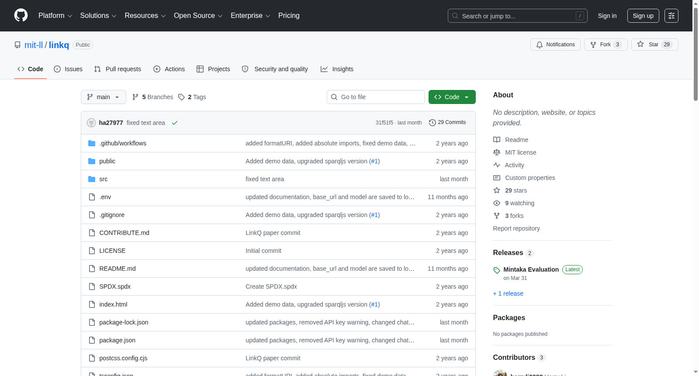
Task: Click the Readme book icon
Action: tap(497, 140)
